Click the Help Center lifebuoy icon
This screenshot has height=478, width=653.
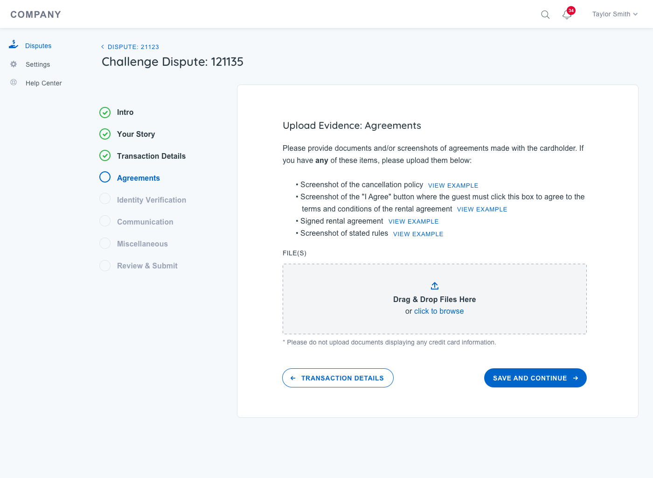pyautogui.click(x=14, y=83)
